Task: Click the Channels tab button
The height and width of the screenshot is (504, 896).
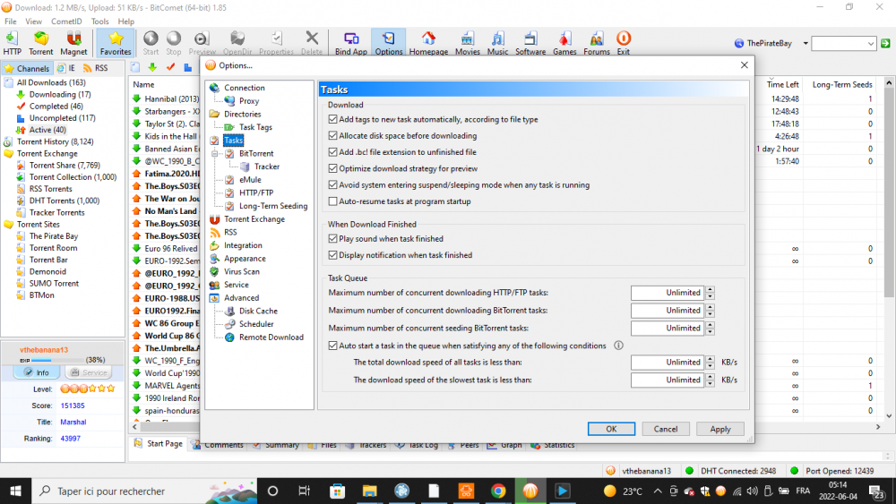Action: pyautogui.click(x=28, y=69)
